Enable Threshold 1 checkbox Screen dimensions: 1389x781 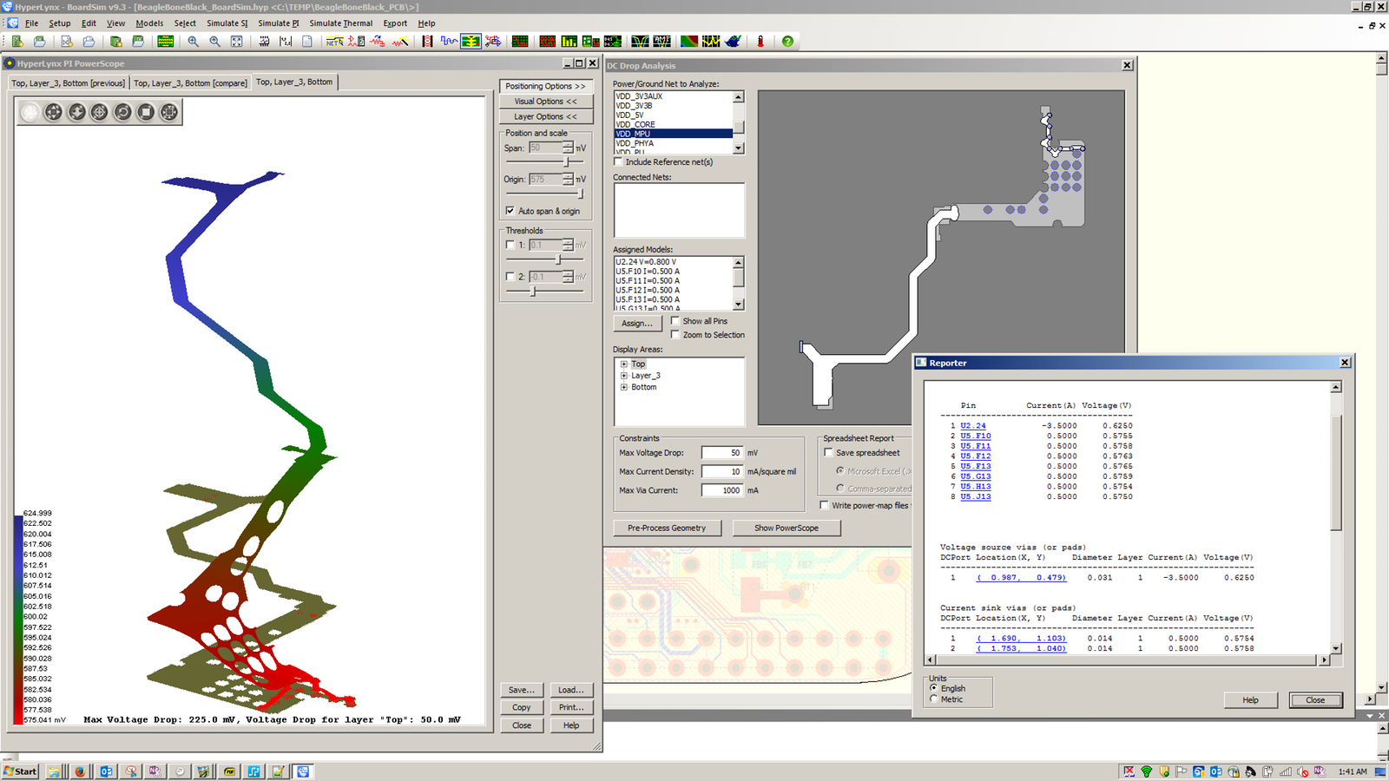coord(510,245)
